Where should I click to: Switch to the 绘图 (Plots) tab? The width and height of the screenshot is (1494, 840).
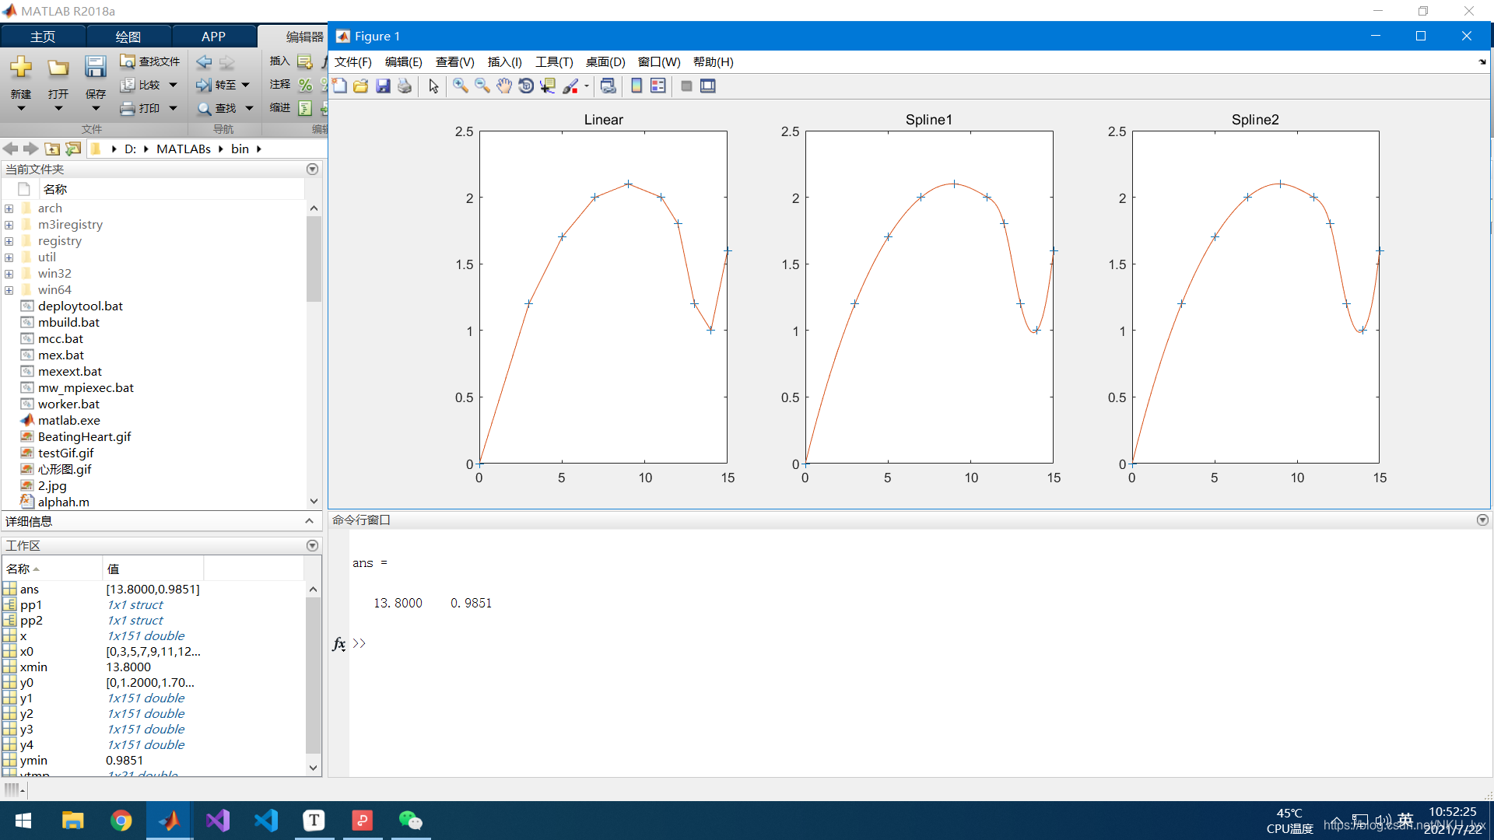pyautogui.click(x=128, y=37)
